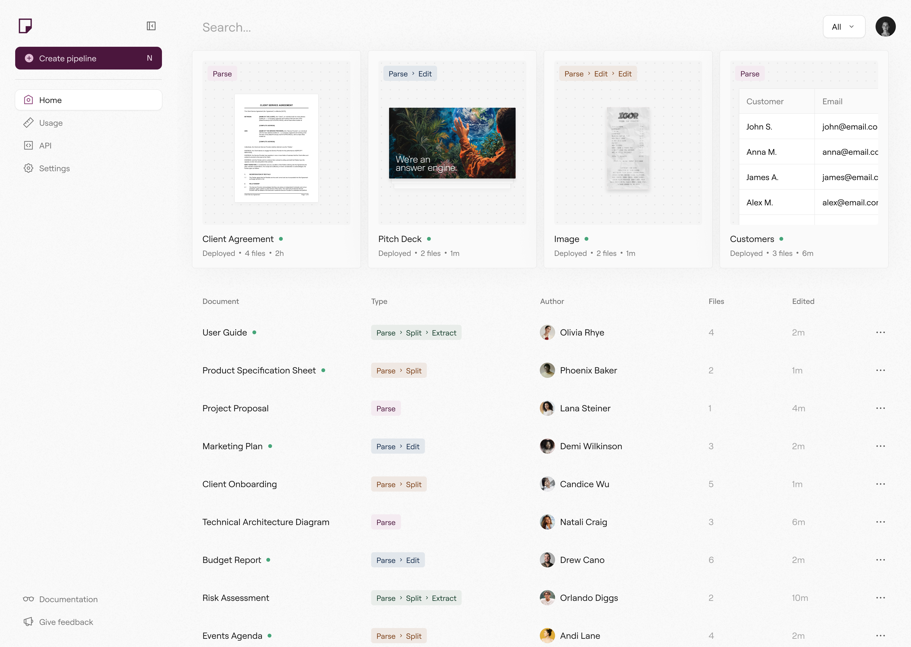This screenshot has height=647, width=911.
Task: Open the Usage menu item
Action: (89, 123)
